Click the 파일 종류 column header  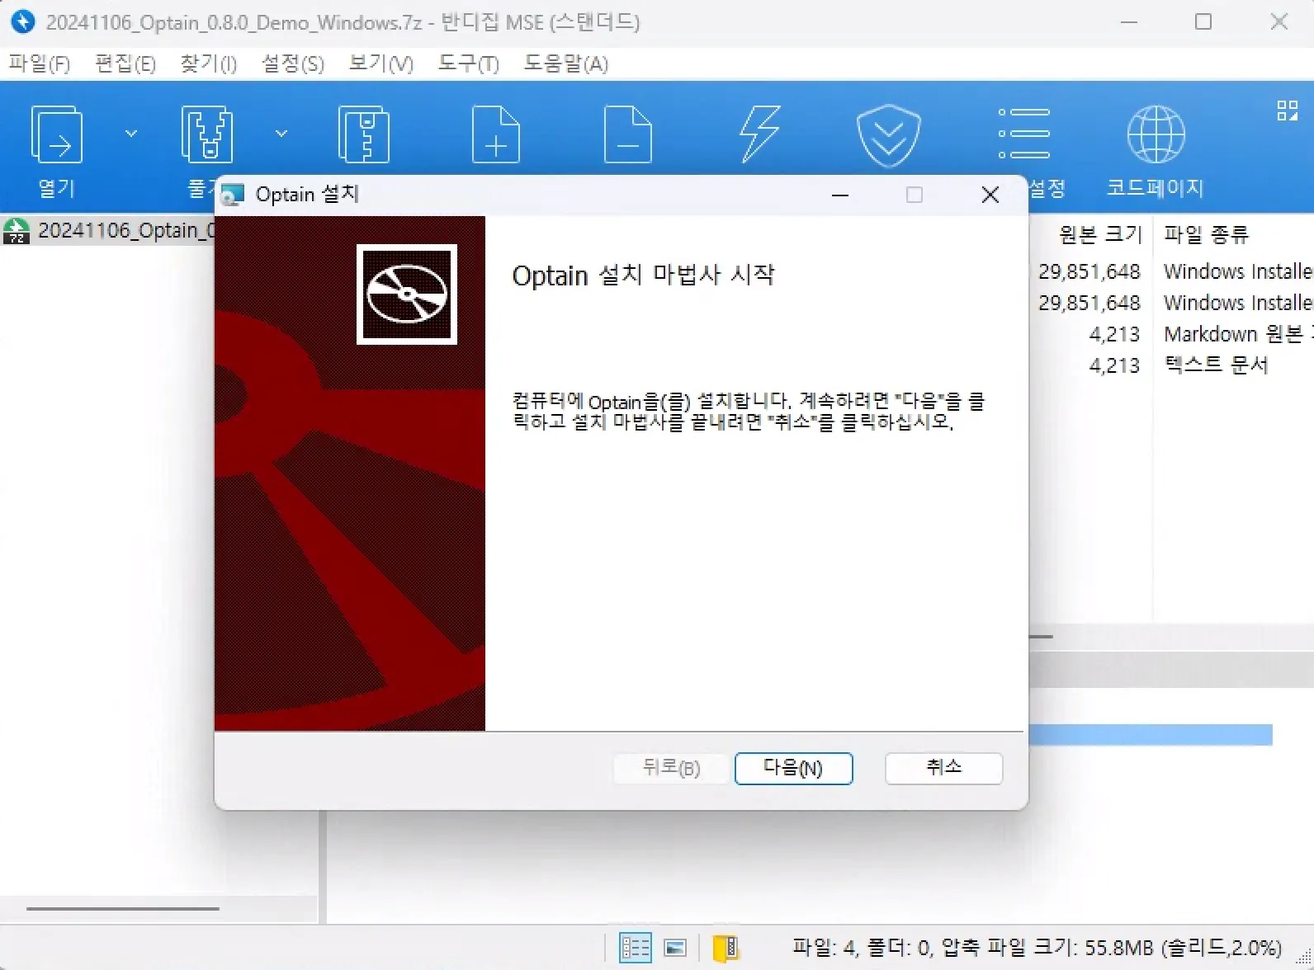[x=1206, y=235]
